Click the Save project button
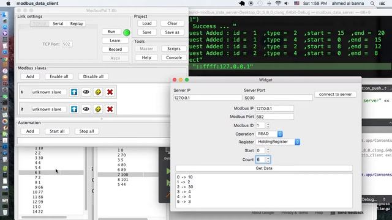 tap(147, 32)
